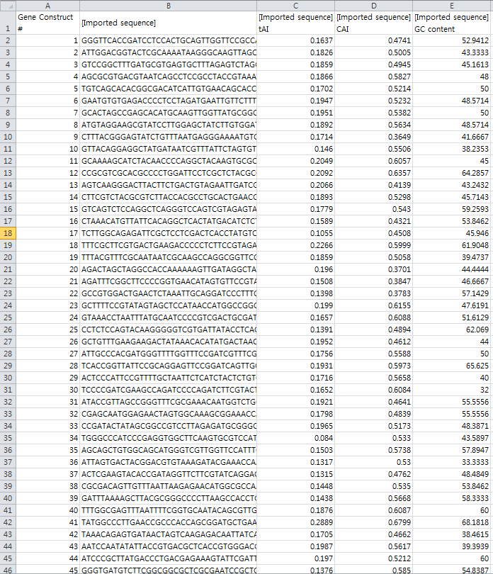The width and height of the screenshot is (493, 574).
Task: Click CAI value 0.6155
Action: 374,305
